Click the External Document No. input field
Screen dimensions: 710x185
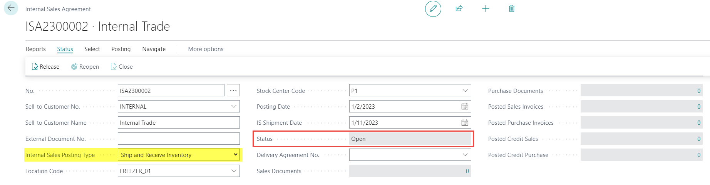tap(178, 139)
